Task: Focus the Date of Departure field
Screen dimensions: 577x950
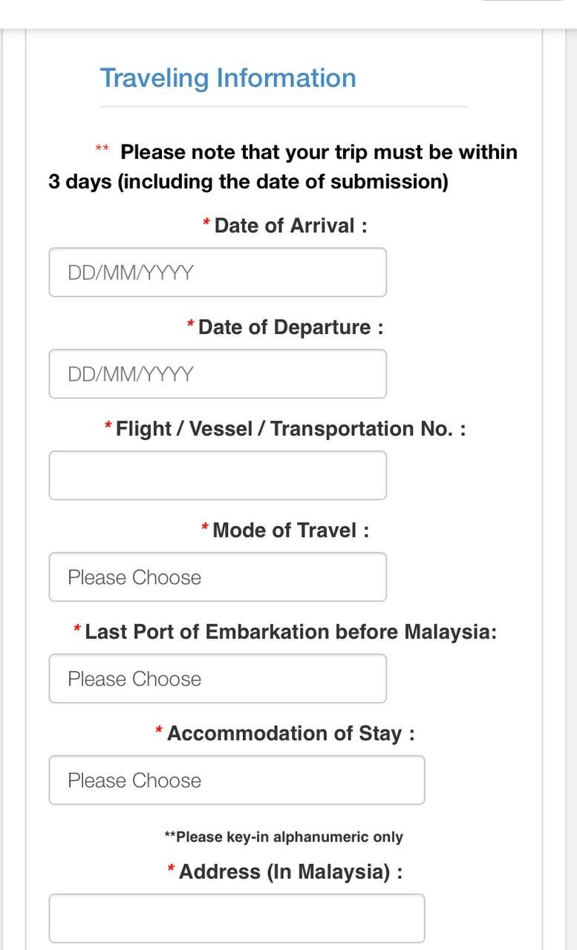Action: 218,374
